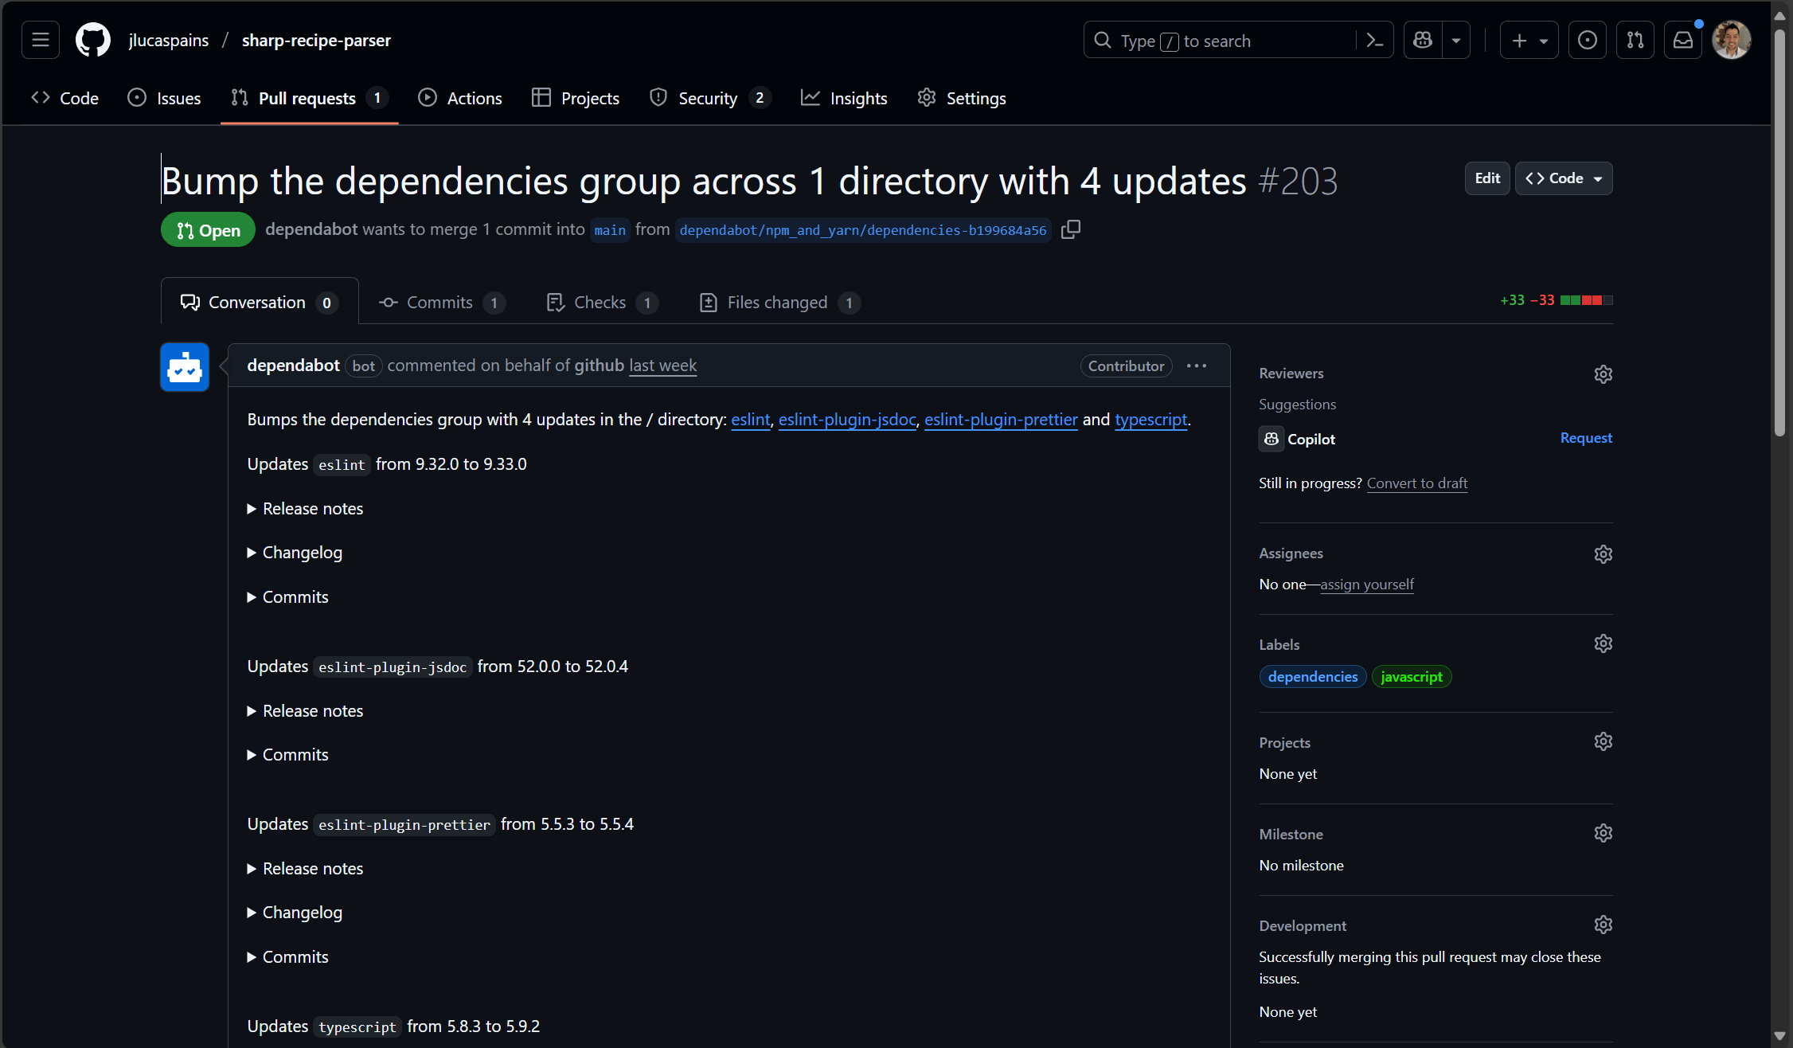
Task: Open the eslint-plugin-prettier link
Action: pyautogui.click(x=1001, y=420)
